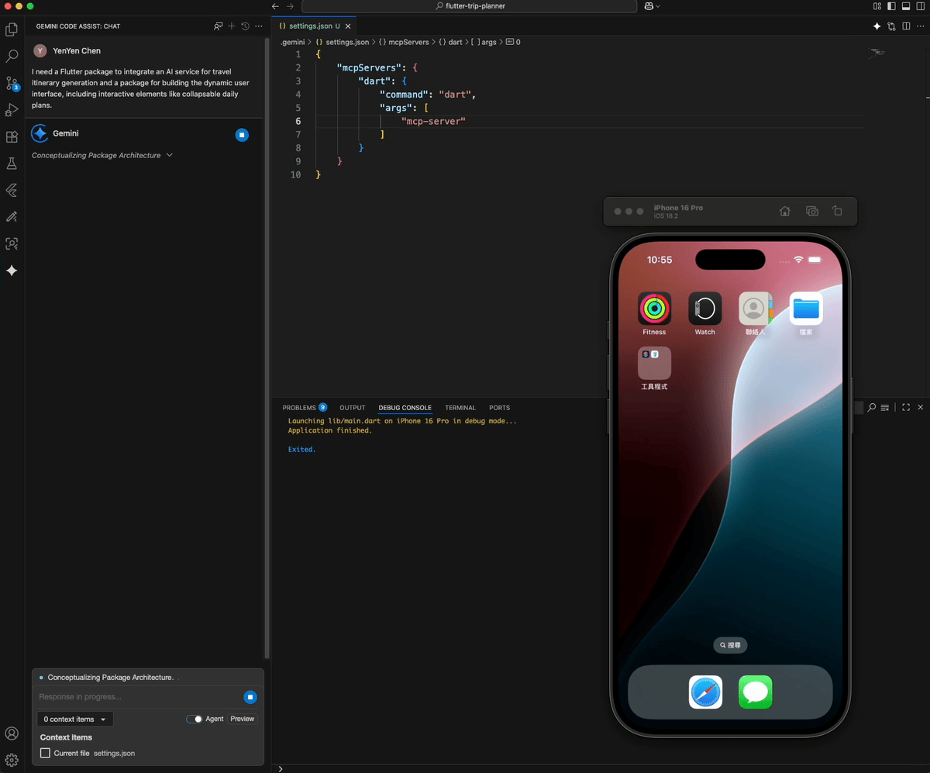Expand Conceptualizing Package Architecture thinking chevron
930x773 pixels.
(170, 155)
